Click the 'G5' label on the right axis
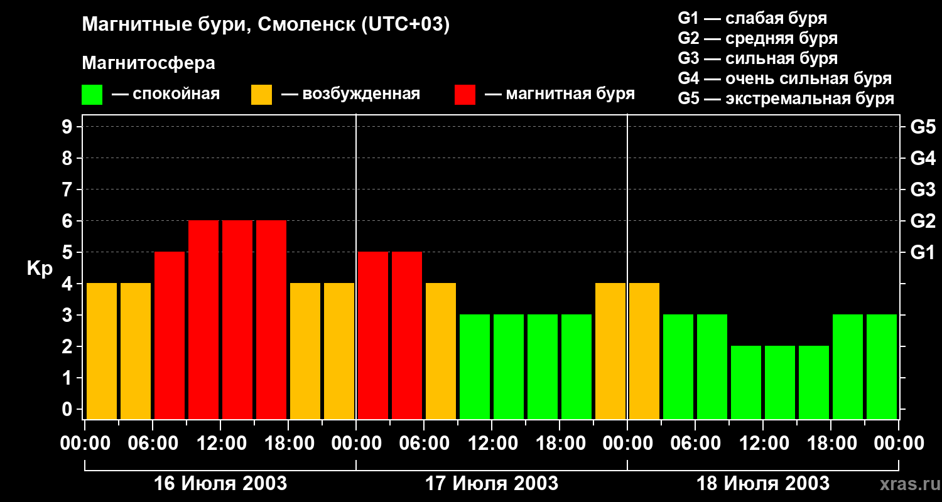 click(x=923, y=127)
